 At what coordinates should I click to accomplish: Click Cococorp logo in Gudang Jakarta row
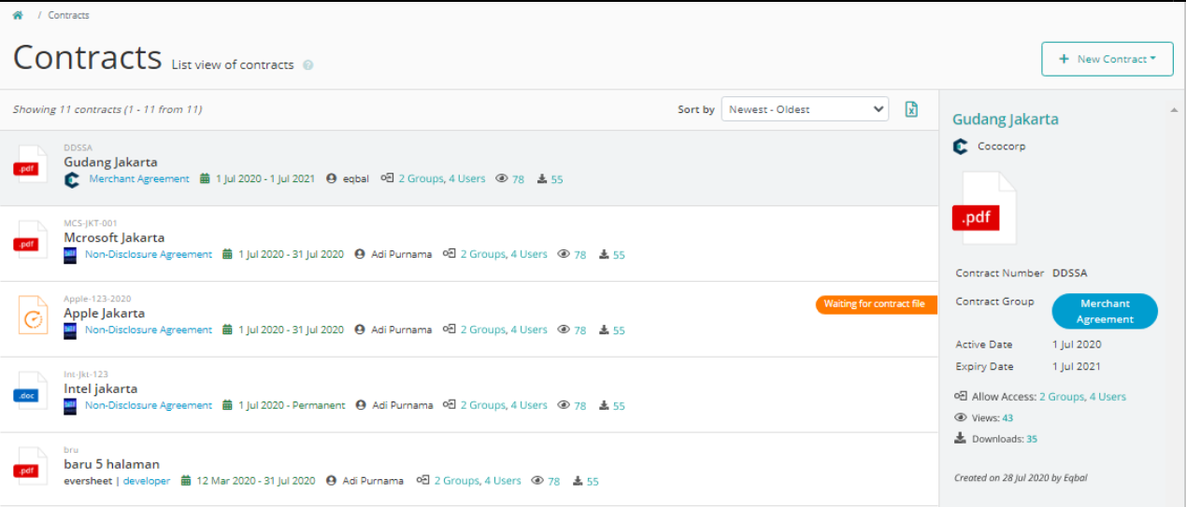[x=72, y=179]
